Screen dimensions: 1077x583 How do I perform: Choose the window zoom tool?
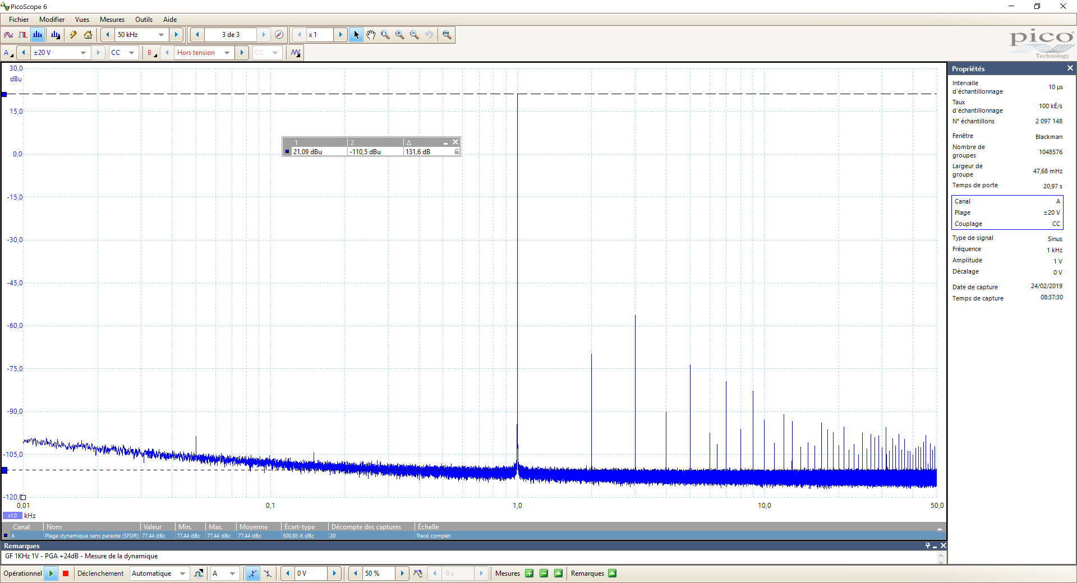coord(385,35)
